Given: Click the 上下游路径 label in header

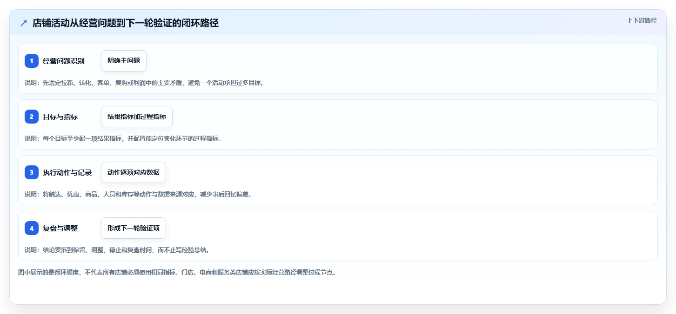Looking at the screenshot, I should tap(642, 20).
